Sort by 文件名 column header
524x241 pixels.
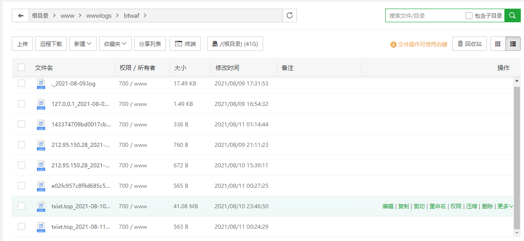pyautogui.click(x=44, y=68)
